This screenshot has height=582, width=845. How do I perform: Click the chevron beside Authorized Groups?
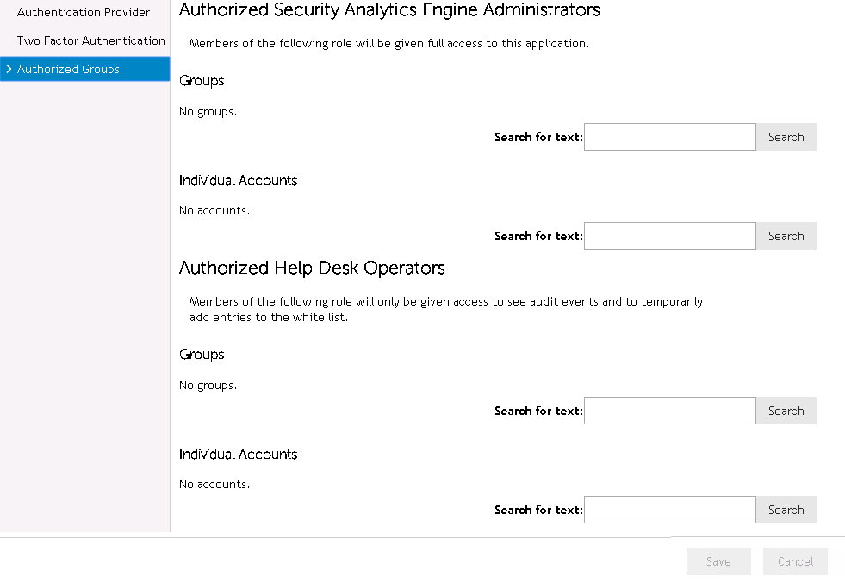8,69
